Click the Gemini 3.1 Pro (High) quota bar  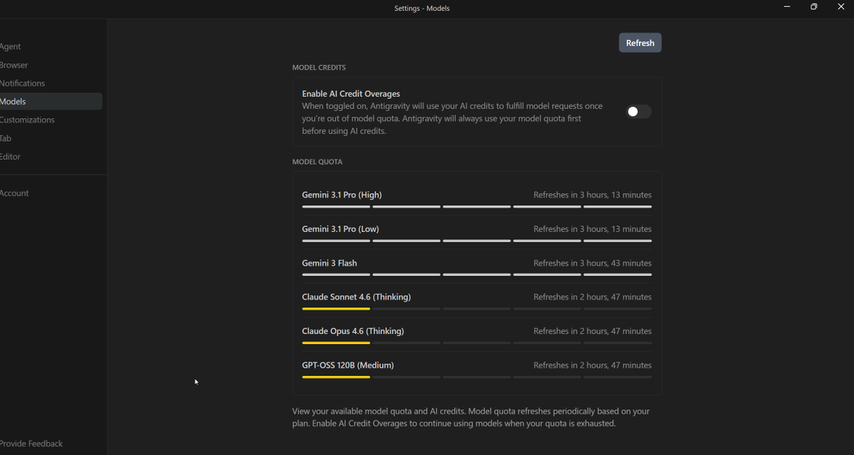point(477,207)
